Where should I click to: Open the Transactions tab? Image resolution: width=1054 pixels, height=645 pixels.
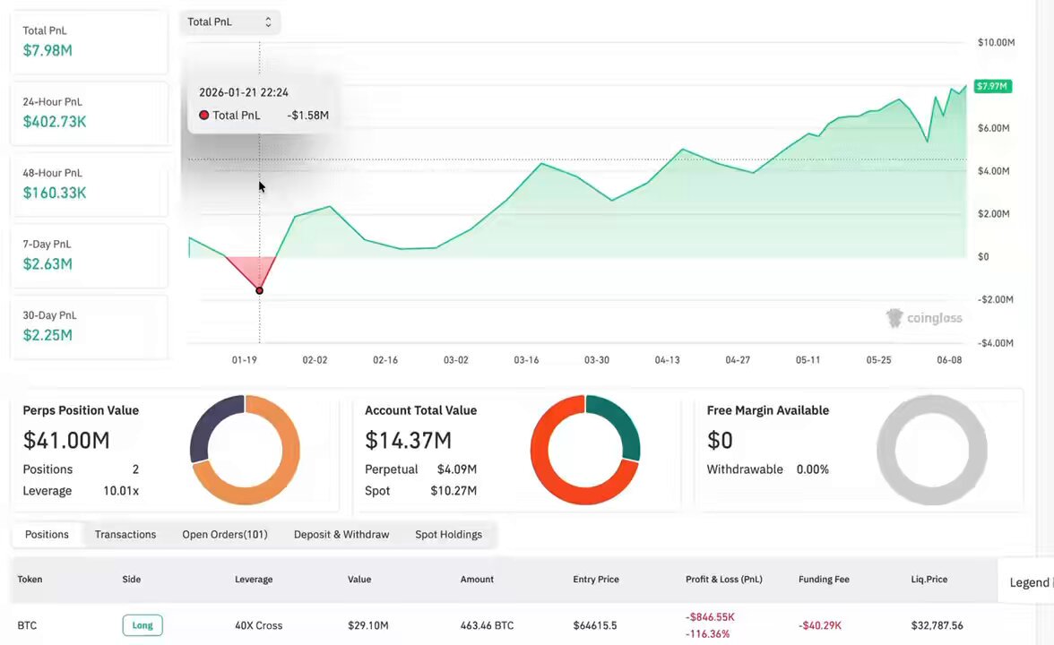(125, 535)
